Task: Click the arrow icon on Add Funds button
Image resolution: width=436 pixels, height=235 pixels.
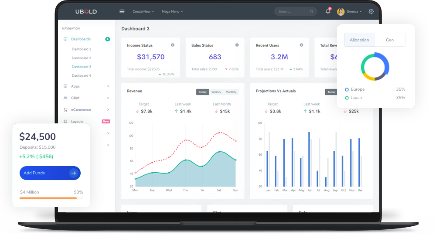Action: pyautogui.click(x=73, y=173)
